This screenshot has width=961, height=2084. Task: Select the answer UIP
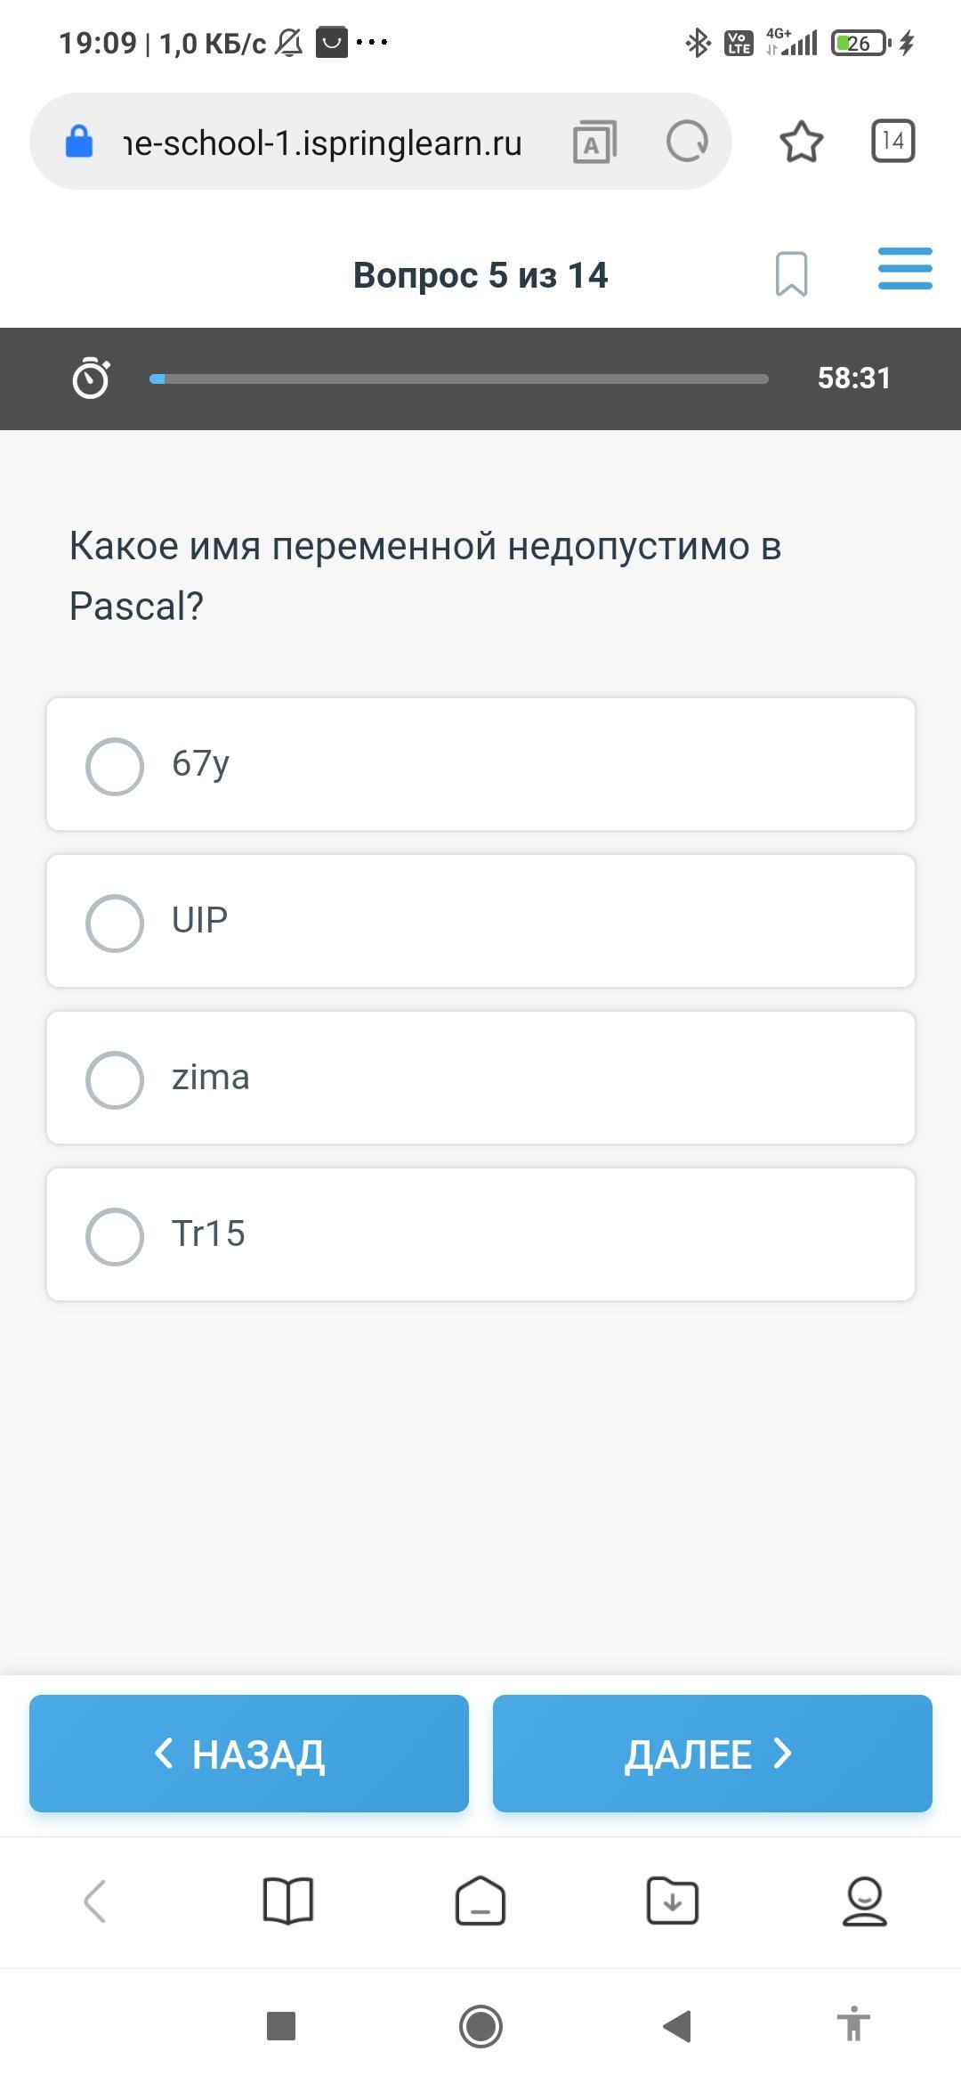point(115,923)
